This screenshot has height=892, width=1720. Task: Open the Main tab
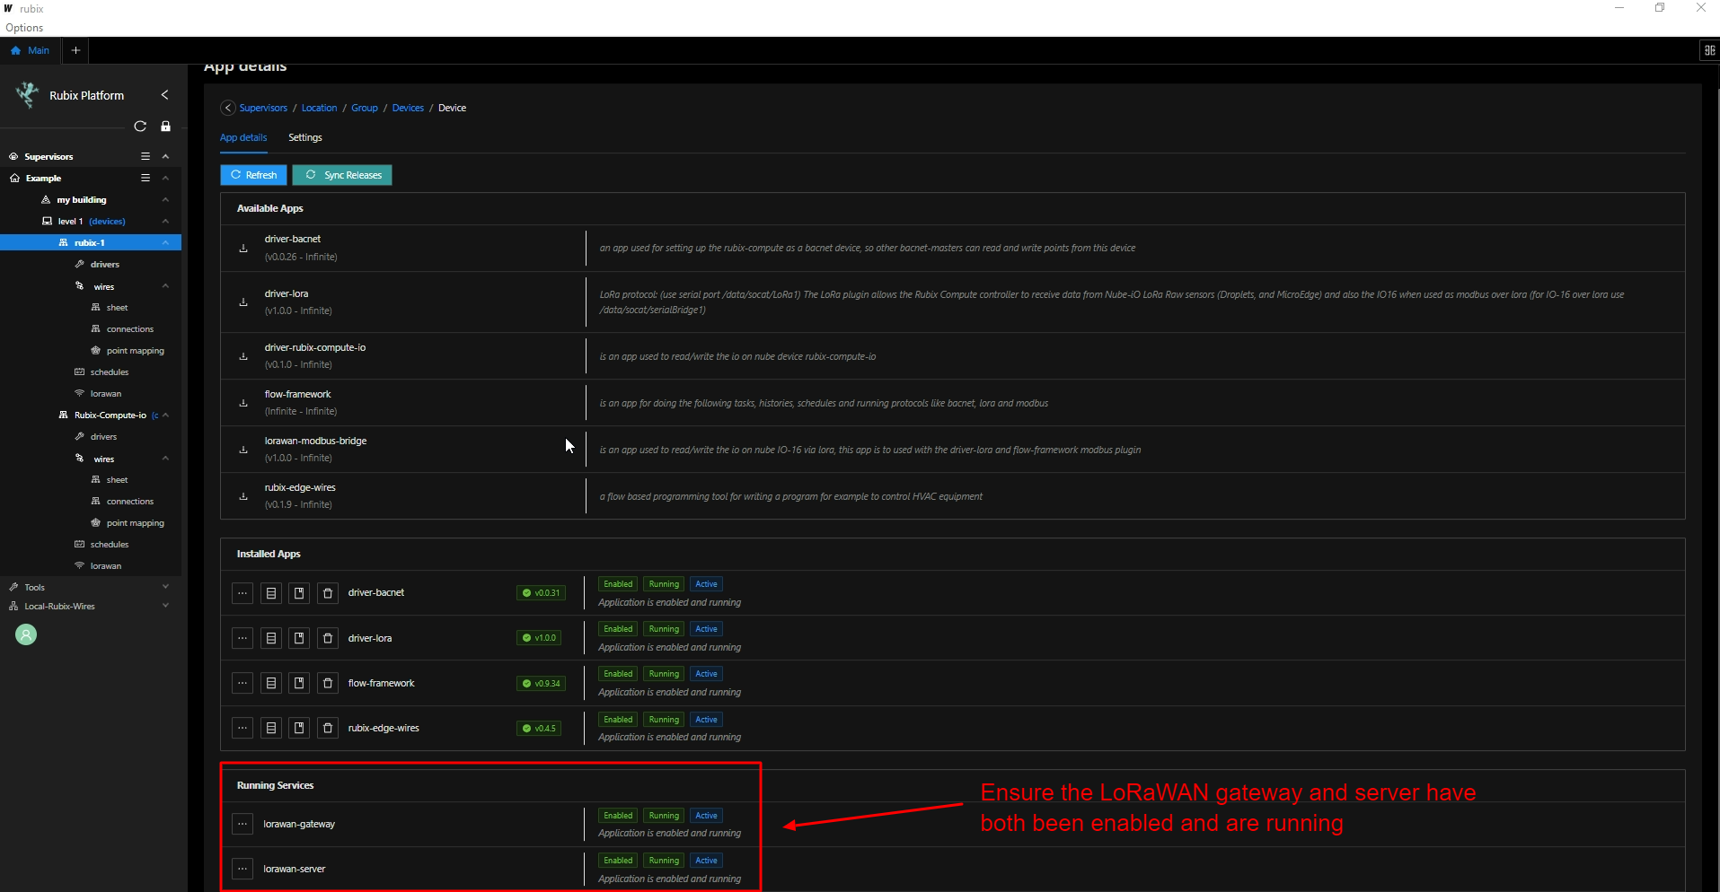tap(30, 50)
